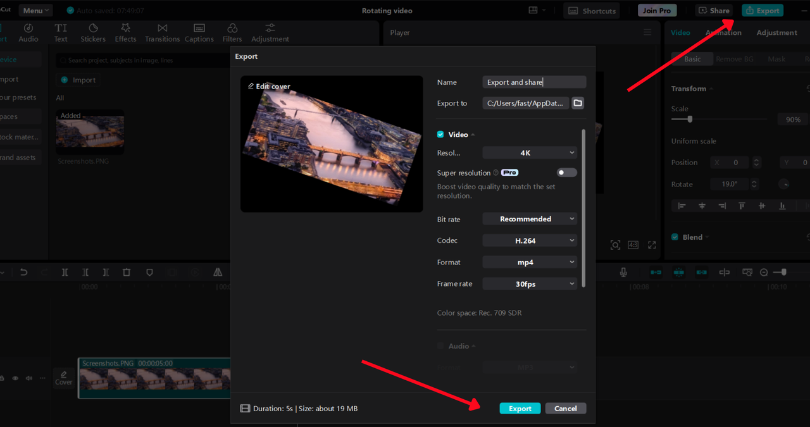Switch to the Text tab
810x427 pixels.
point(61,33)
